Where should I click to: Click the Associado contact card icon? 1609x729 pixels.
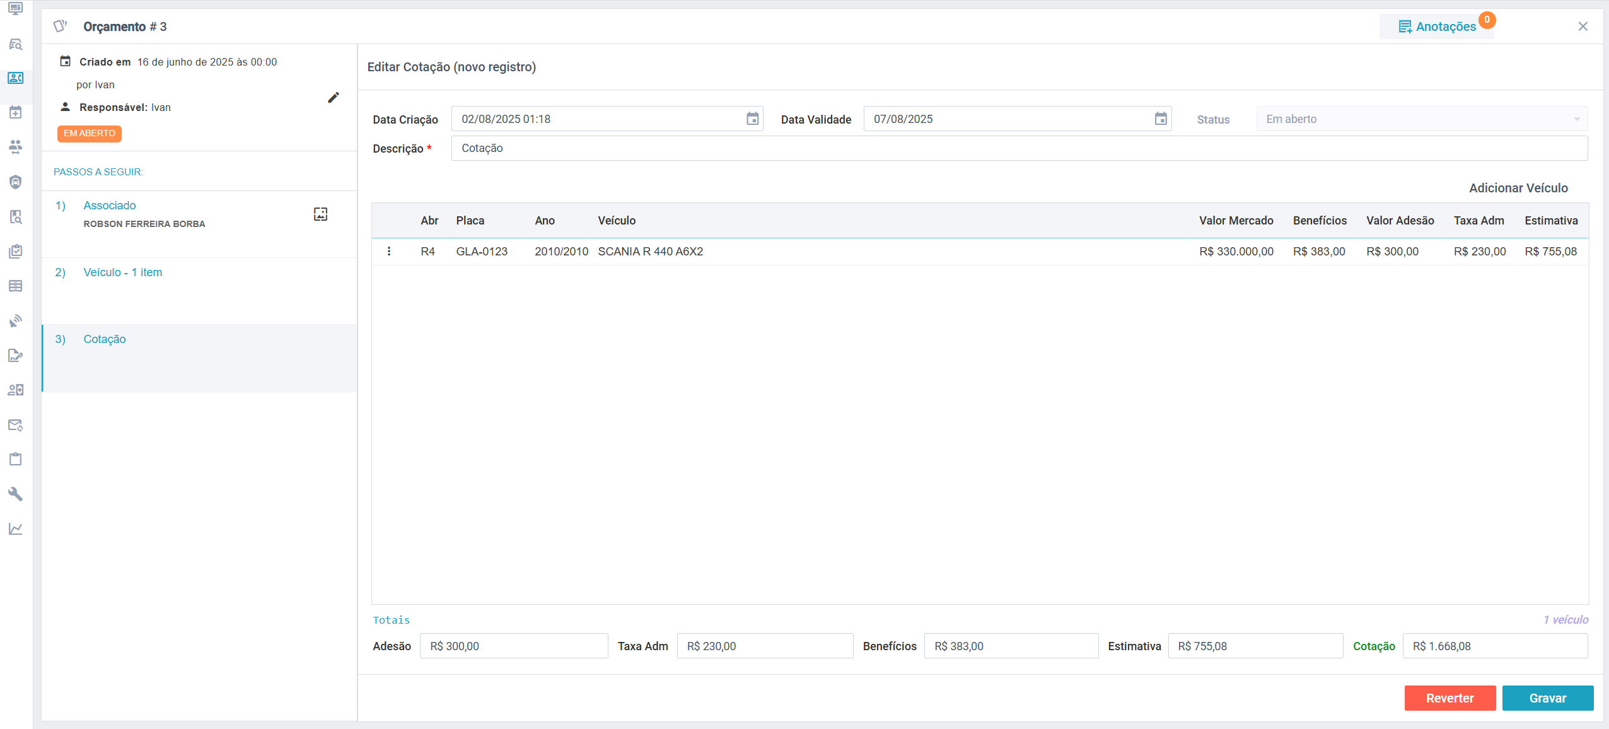(x=320, y=214)
